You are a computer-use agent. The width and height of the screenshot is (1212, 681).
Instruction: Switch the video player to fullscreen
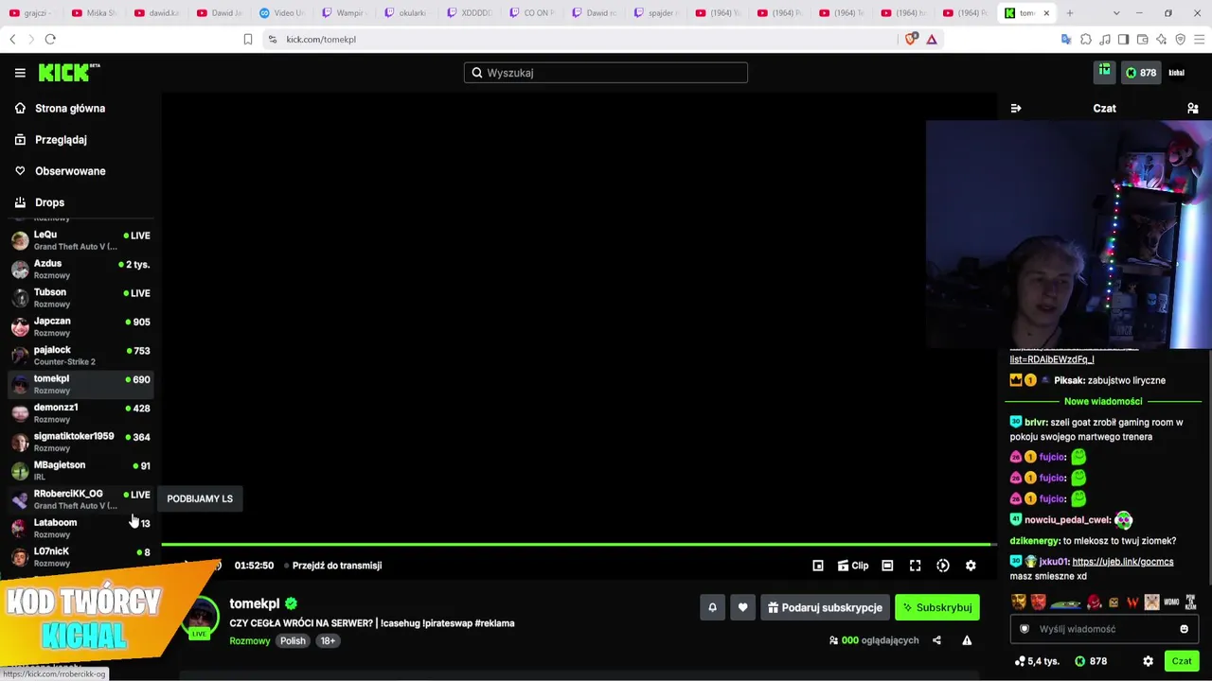pos(915,566)
